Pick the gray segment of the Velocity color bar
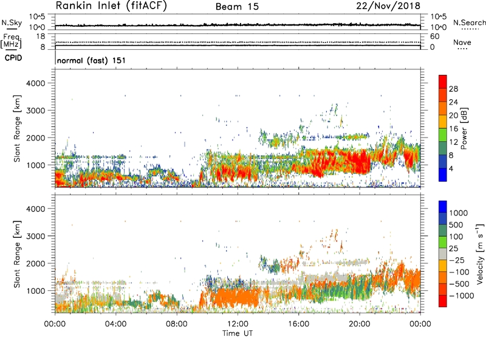This screenshot has height=337, width=486. click(x=443, y=254)
